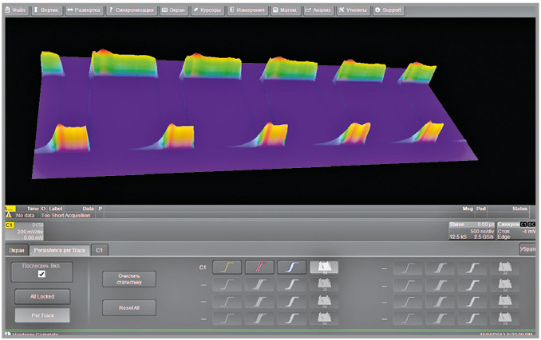The height and width of the screenshot is (340, 541).
Task: Open the Support menu
Action: click(389, 10)
